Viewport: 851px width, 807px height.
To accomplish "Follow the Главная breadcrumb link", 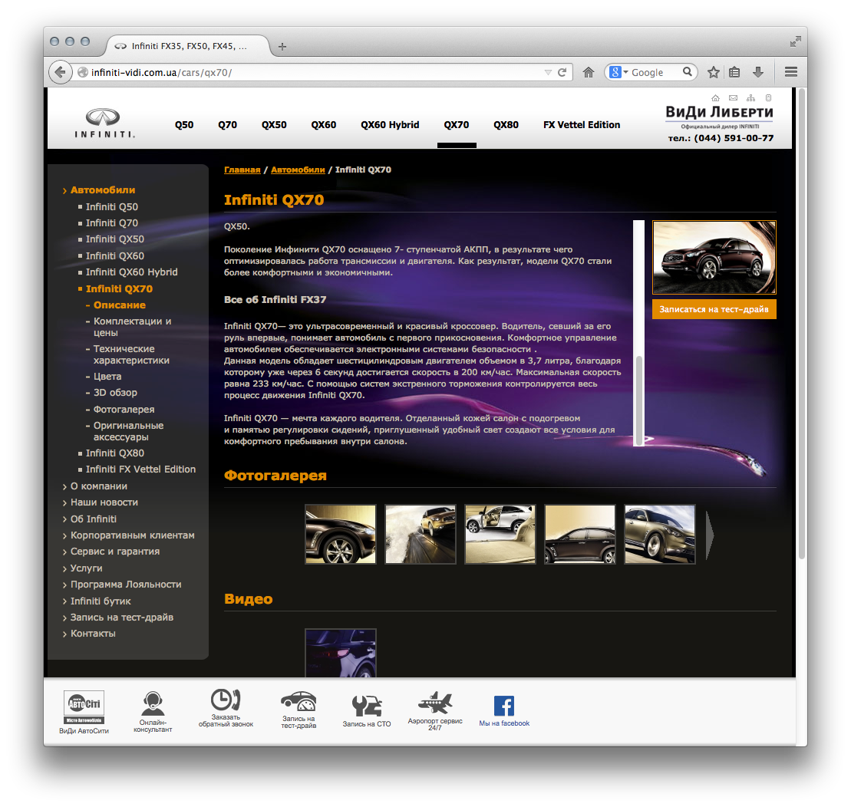I will (242, 170).
